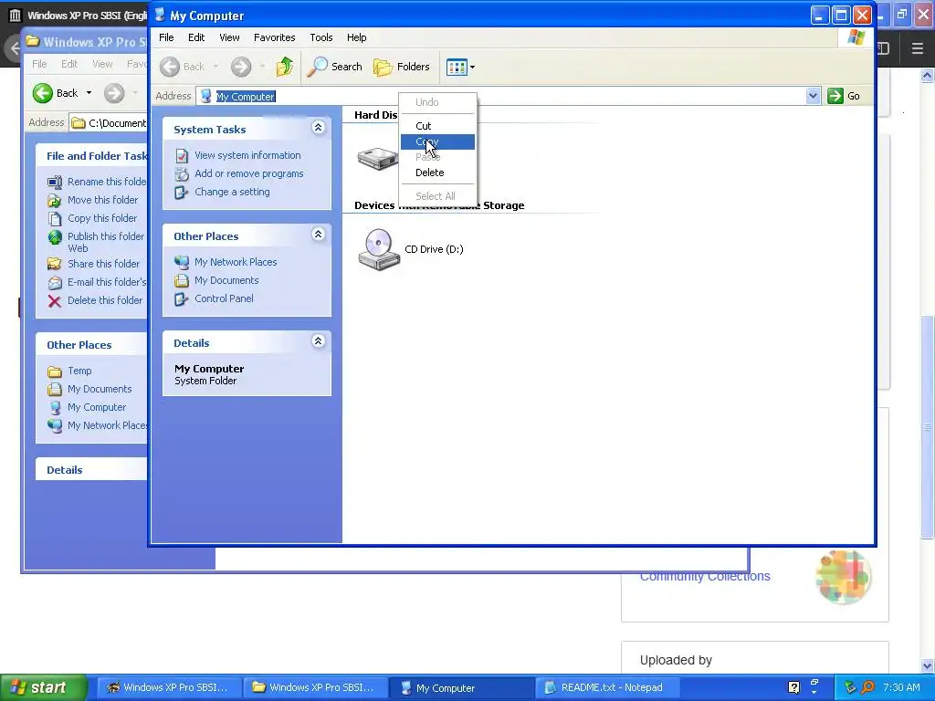
Task: Click the Community Collections circular thumbnail
Action: click(843, 577)
